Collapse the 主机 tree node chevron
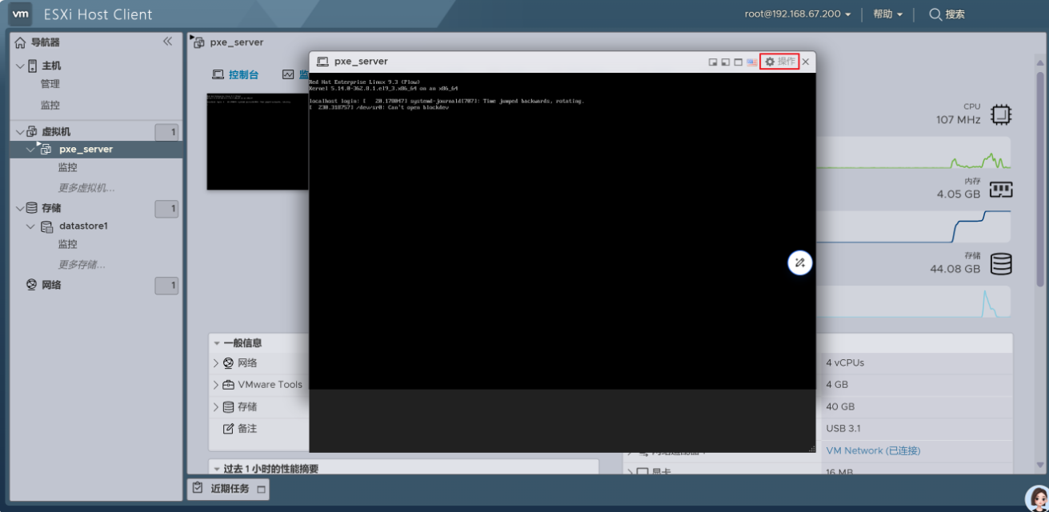Screen dimensions: 1049x512 coord(20,66)
